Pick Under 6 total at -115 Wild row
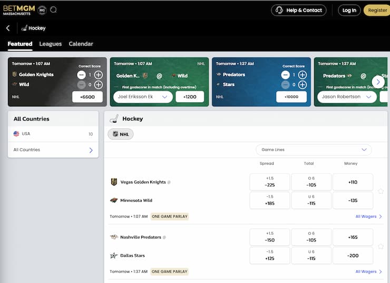This screenshot has width=390, height=283. coord(311,200)
